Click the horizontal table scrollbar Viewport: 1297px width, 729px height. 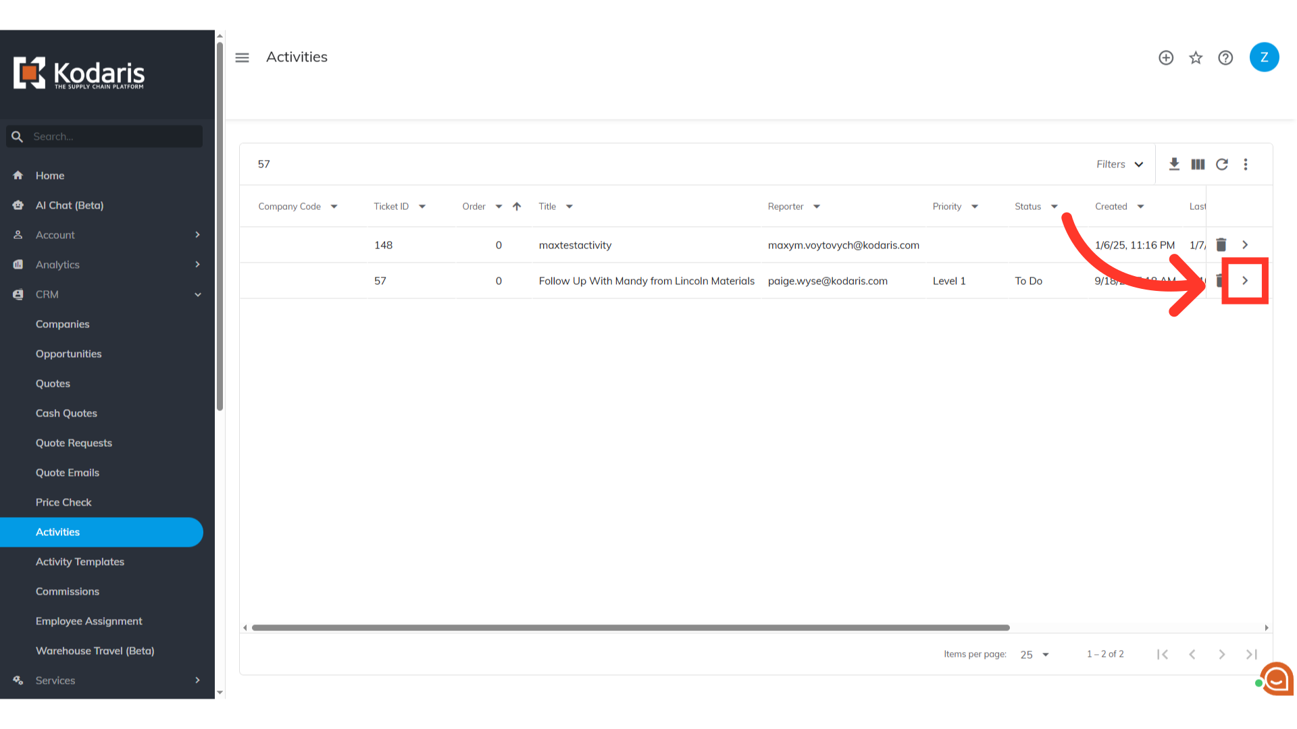point(630,628)
